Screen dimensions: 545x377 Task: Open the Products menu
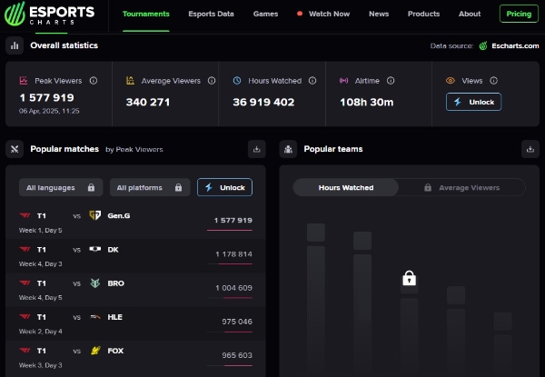tap(423, 14)
